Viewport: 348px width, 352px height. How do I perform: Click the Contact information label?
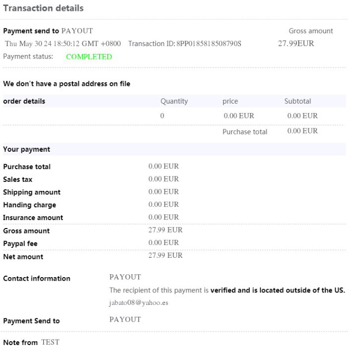[37, 279]
